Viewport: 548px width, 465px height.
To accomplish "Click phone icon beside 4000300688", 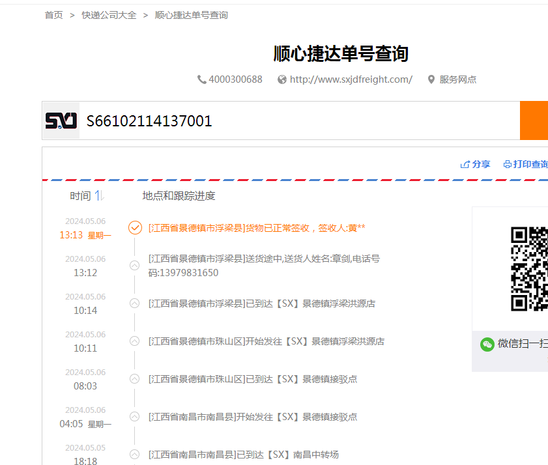I will 201,79.
